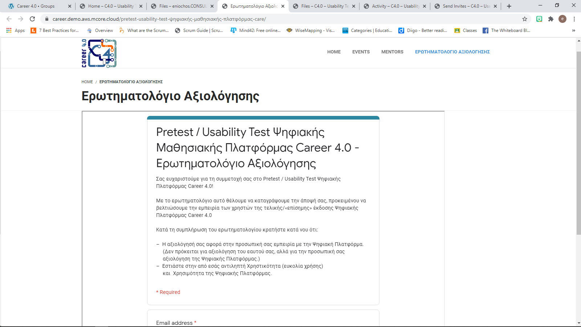The height and width of the screenshot is (327, 581).
Task: Click the browser back arrow
Action: [9, 19]
